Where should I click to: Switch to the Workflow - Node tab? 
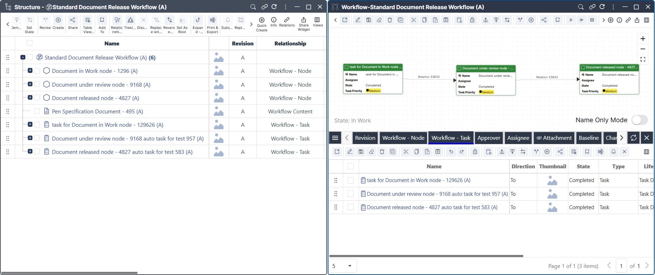point(403,138)
